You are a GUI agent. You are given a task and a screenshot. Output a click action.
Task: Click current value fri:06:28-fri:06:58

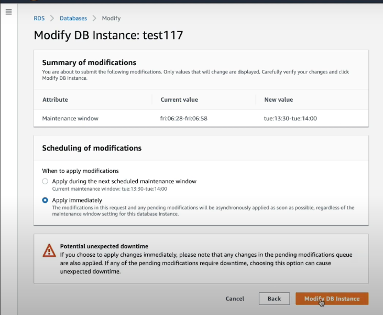pos(183,119)
